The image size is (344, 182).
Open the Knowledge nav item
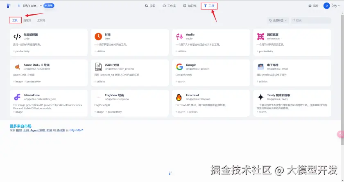point(190,6)
